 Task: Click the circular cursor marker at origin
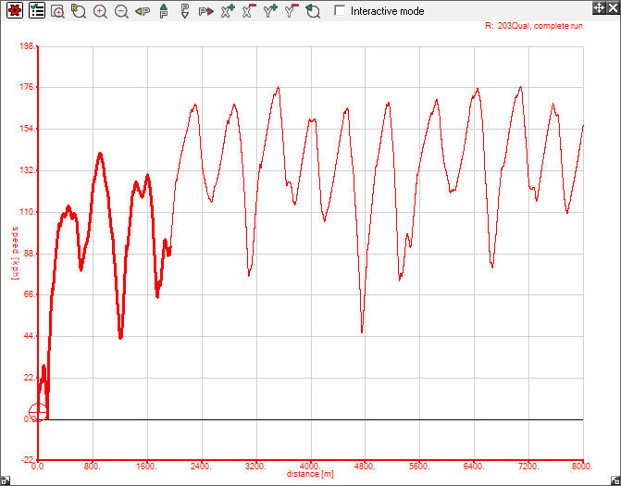coord(38,413)
